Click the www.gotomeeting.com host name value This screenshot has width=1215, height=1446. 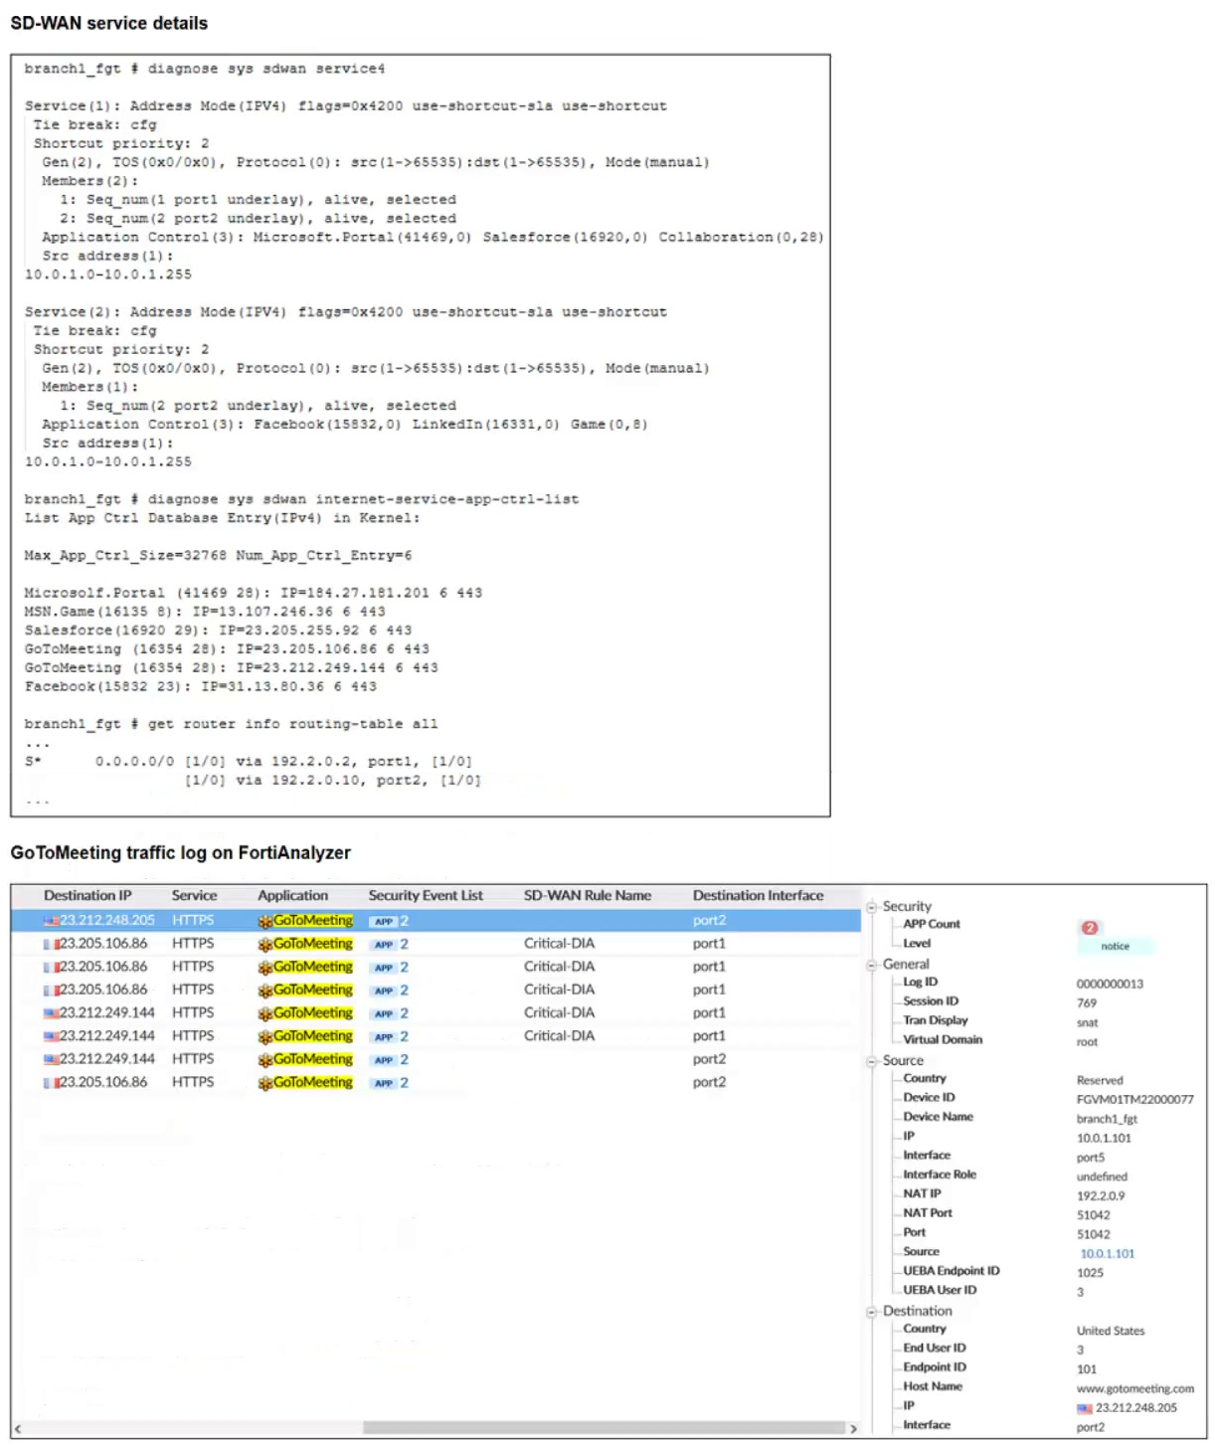(1135, 1388)
